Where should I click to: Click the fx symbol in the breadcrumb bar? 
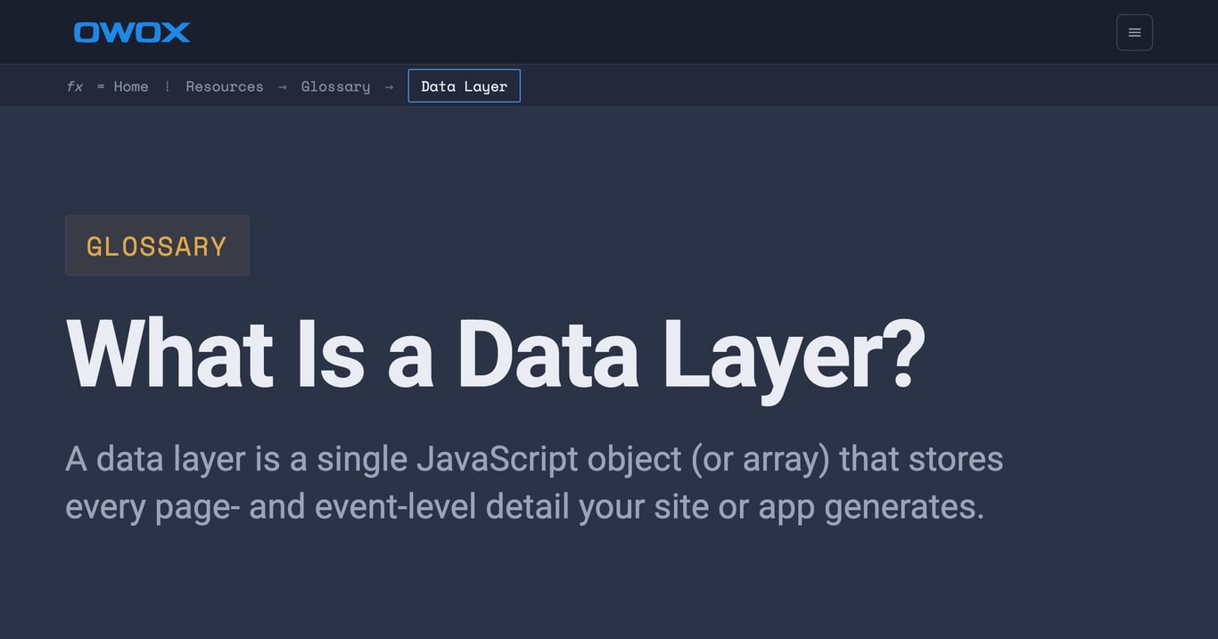(75, 86)
